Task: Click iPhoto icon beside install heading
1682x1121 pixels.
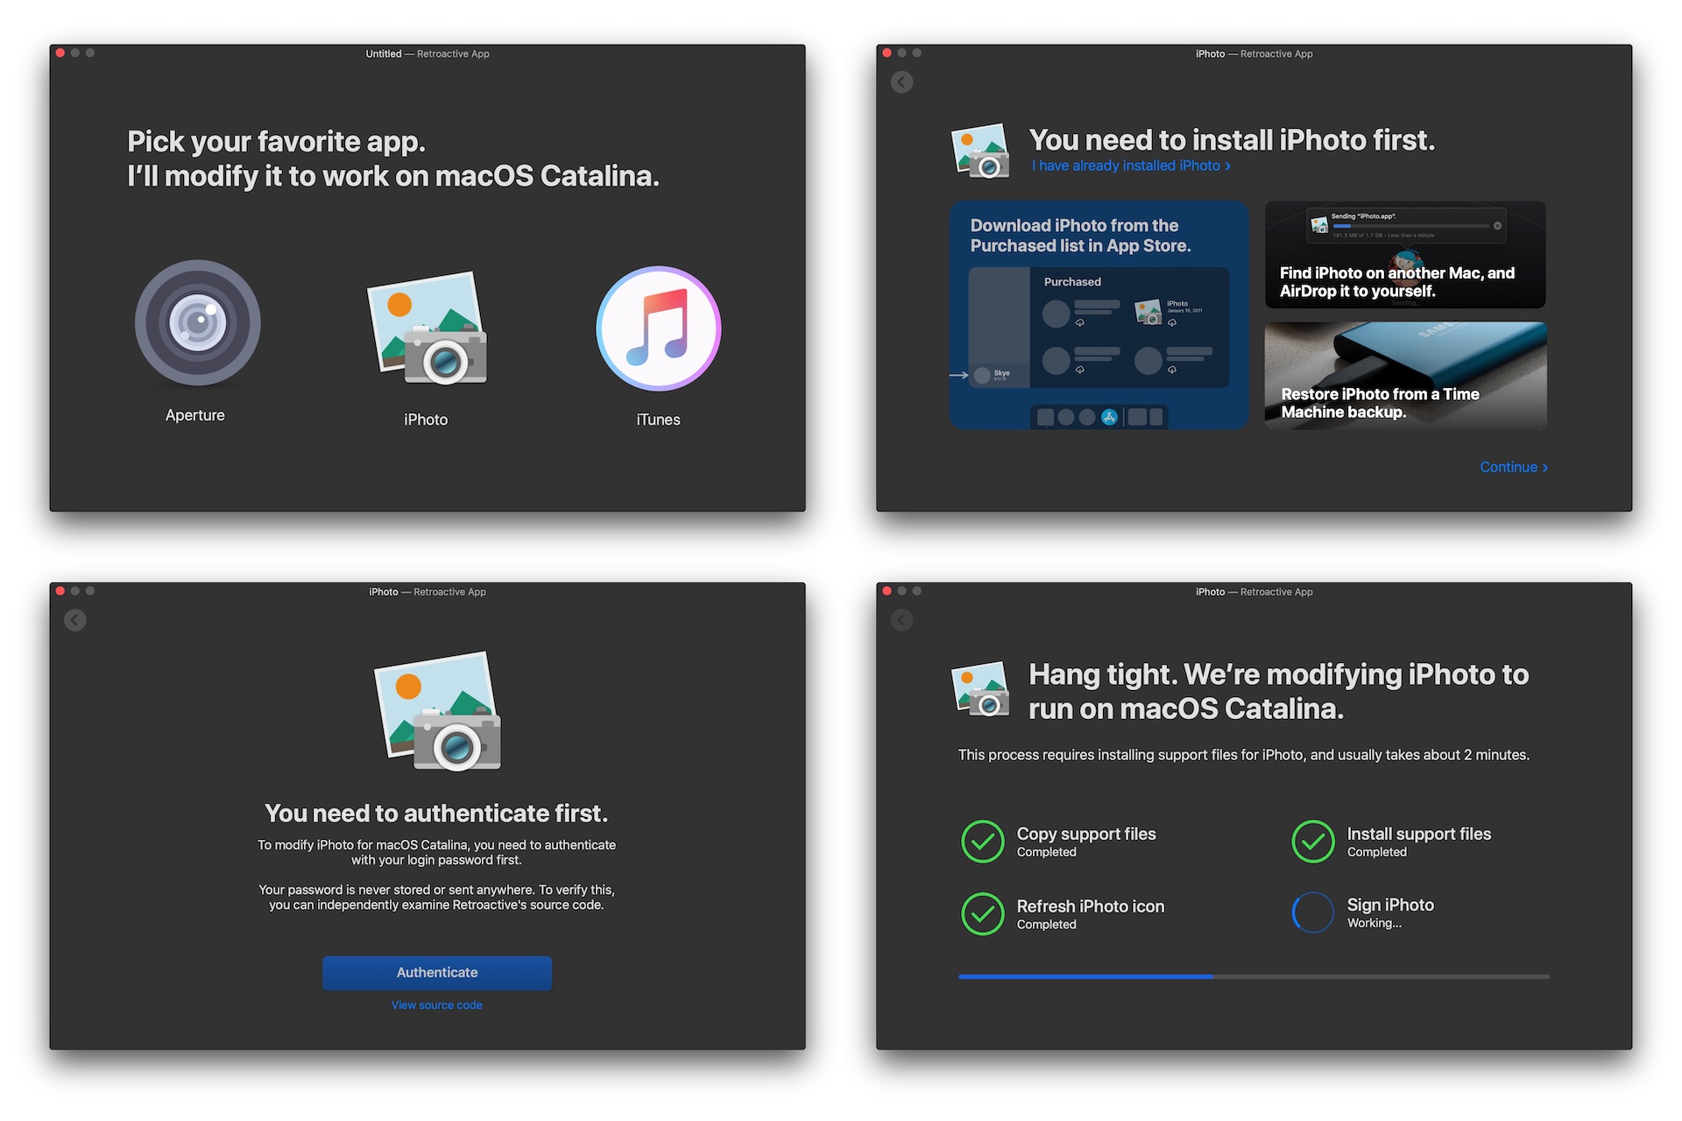Action: pos(980,152)
